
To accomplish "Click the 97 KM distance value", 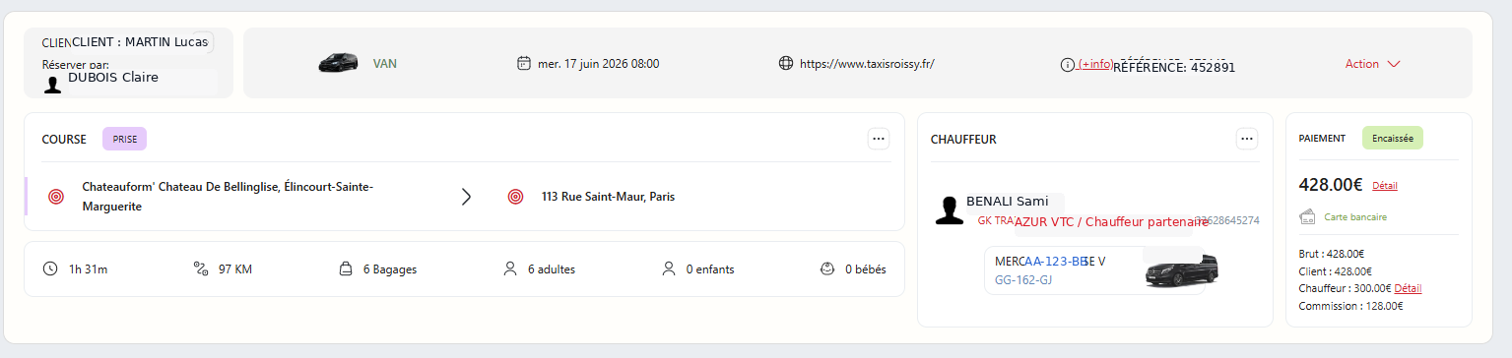I will [x=235, y=269].
